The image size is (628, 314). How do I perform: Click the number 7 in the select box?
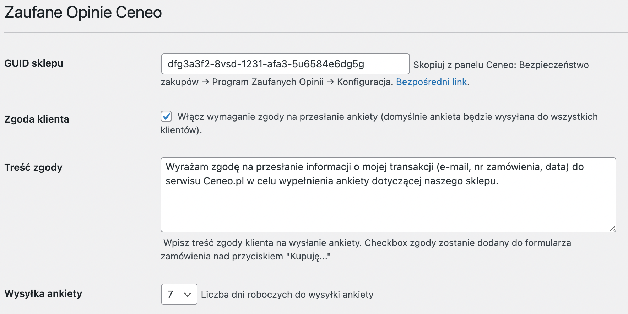170,294
